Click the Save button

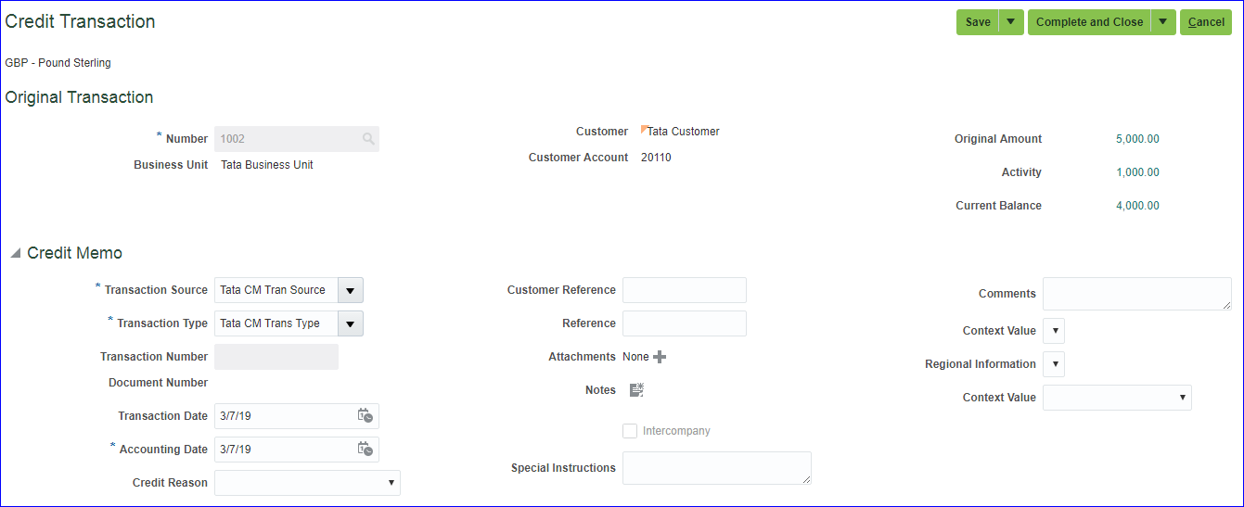(978, 22)
